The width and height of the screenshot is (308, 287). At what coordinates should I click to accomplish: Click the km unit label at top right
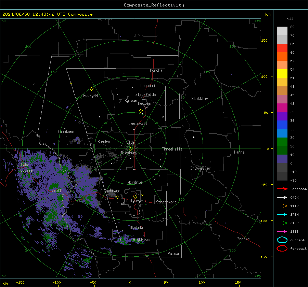click(268, 14)
